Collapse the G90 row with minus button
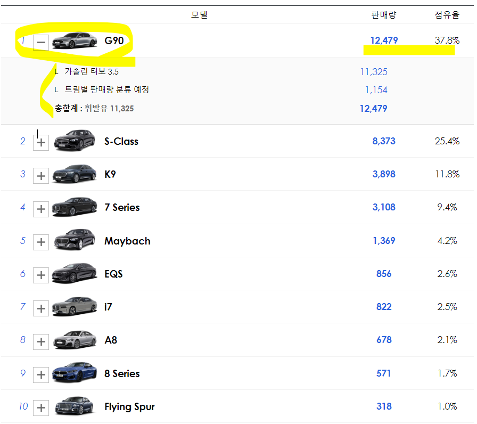The image size is (477, 424). click(41, 42)
